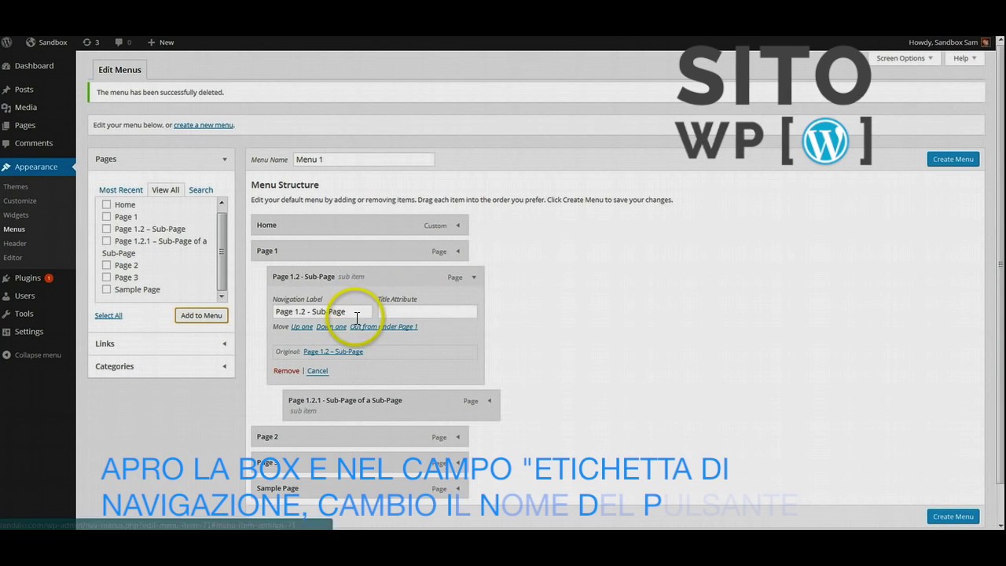The width and height of the screenshot is (1006, 566).
Task: Click the Select All link
Action: pos(108,315)
